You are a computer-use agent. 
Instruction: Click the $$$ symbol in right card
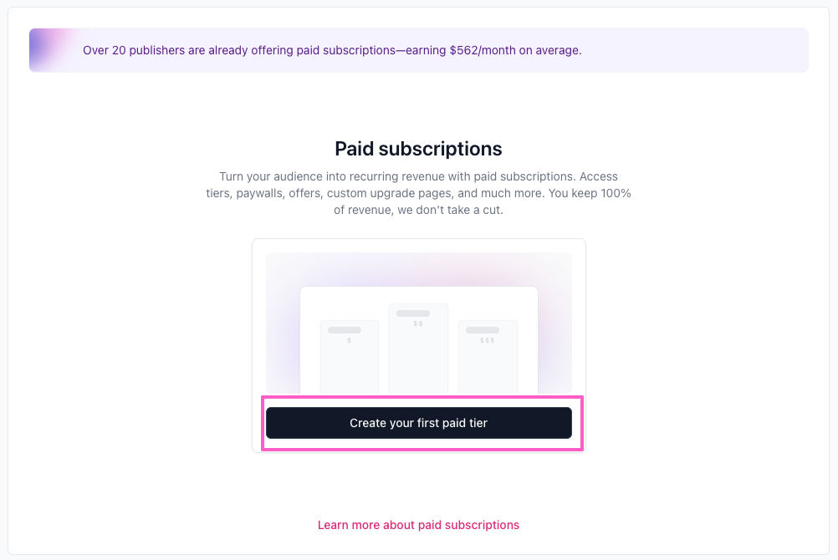tap(487, 340)
